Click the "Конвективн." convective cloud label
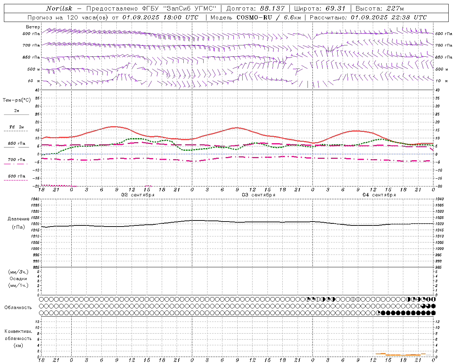 (18, 331)
